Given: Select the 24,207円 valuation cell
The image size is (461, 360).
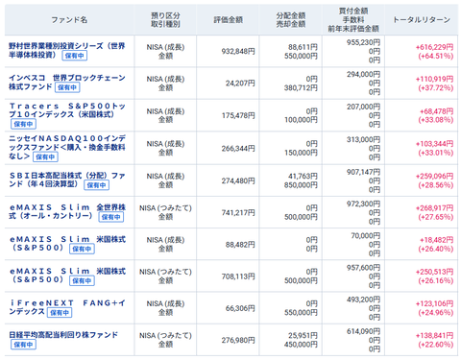Looking at the screenshot, I should tap(240, 84).
